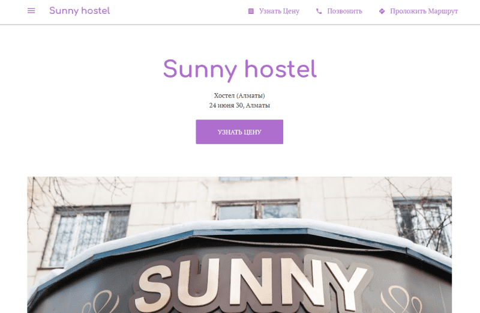Click the purple "УЗНАТЬ ЦЕНУ" button

click(239, 132)
